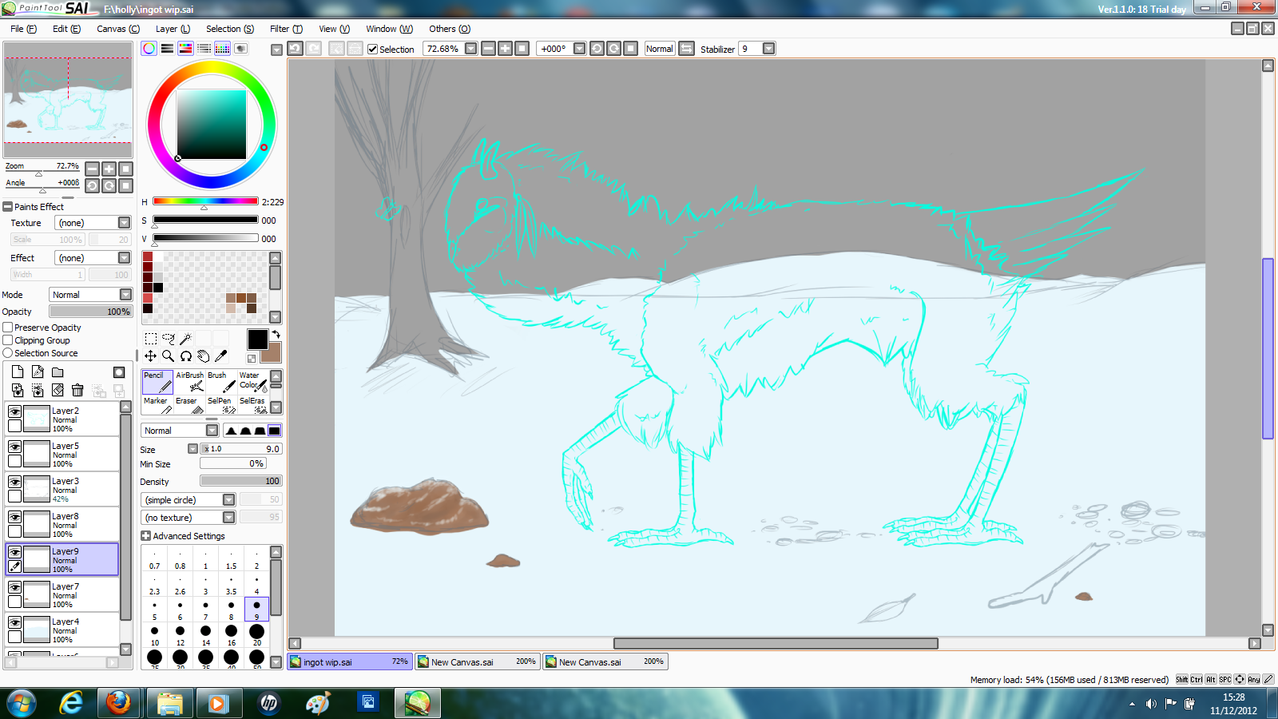Open Firefox from the Windows taskbar

point(118,703)
